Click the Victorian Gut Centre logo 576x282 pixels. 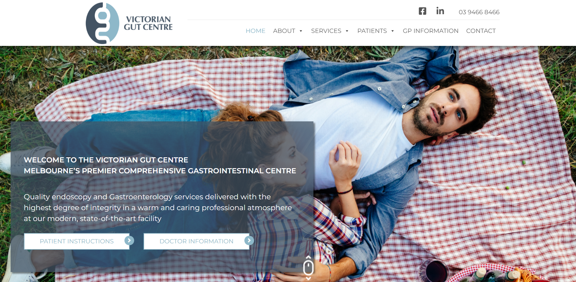pos(129,23)
